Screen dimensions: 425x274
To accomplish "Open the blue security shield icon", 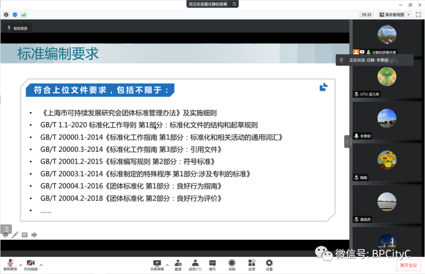I will [15, 15].
